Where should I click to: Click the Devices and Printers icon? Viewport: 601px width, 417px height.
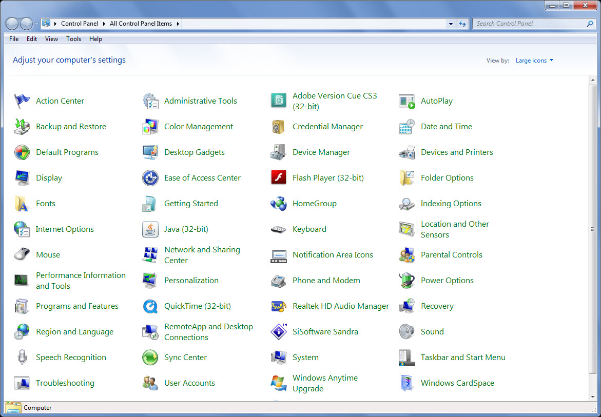406,152
